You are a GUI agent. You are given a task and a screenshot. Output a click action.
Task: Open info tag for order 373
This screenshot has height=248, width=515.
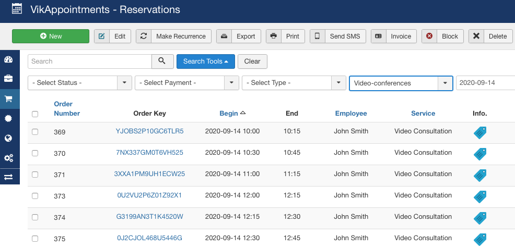480,196
